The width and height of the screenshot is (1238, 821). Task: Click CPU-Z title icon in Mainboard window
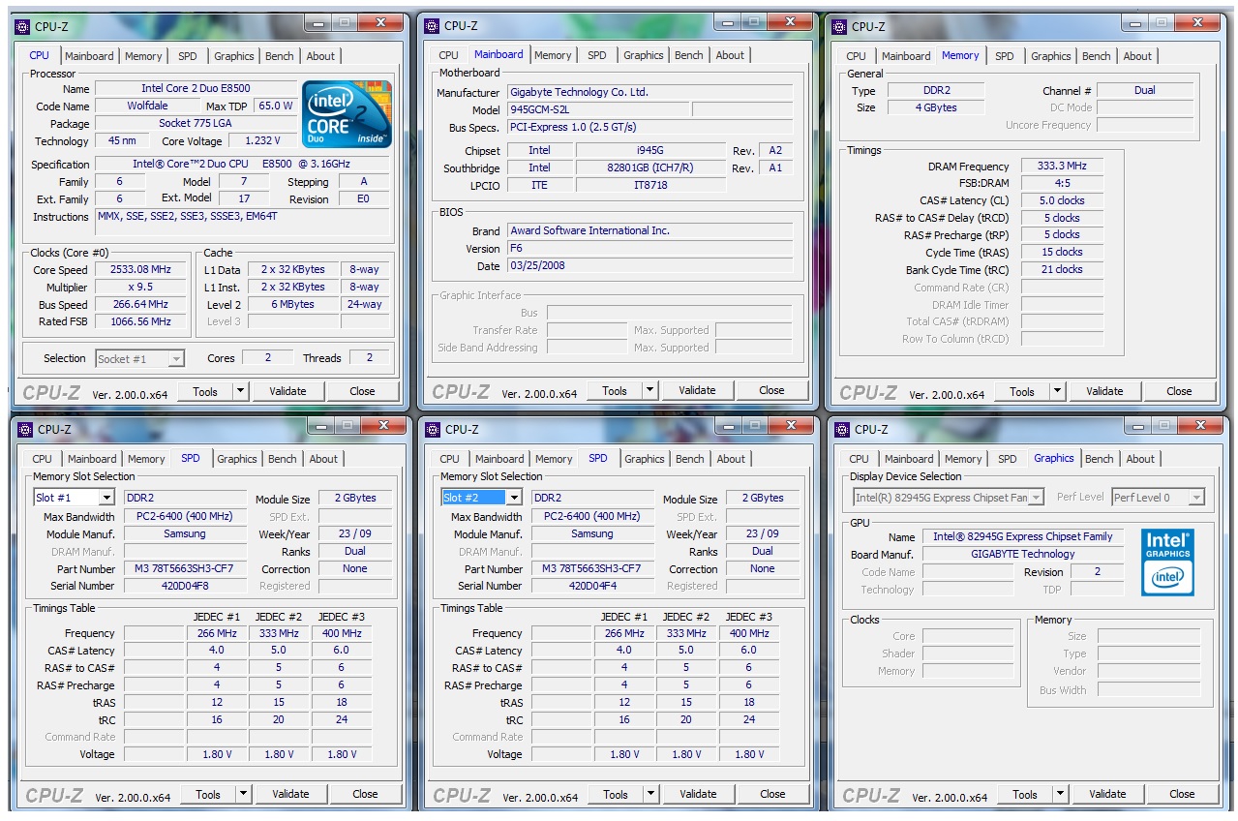pos(431,26)
